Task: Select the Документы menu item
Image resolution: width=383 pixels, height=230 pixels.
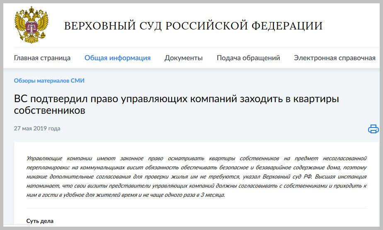Action: [184, 58]
